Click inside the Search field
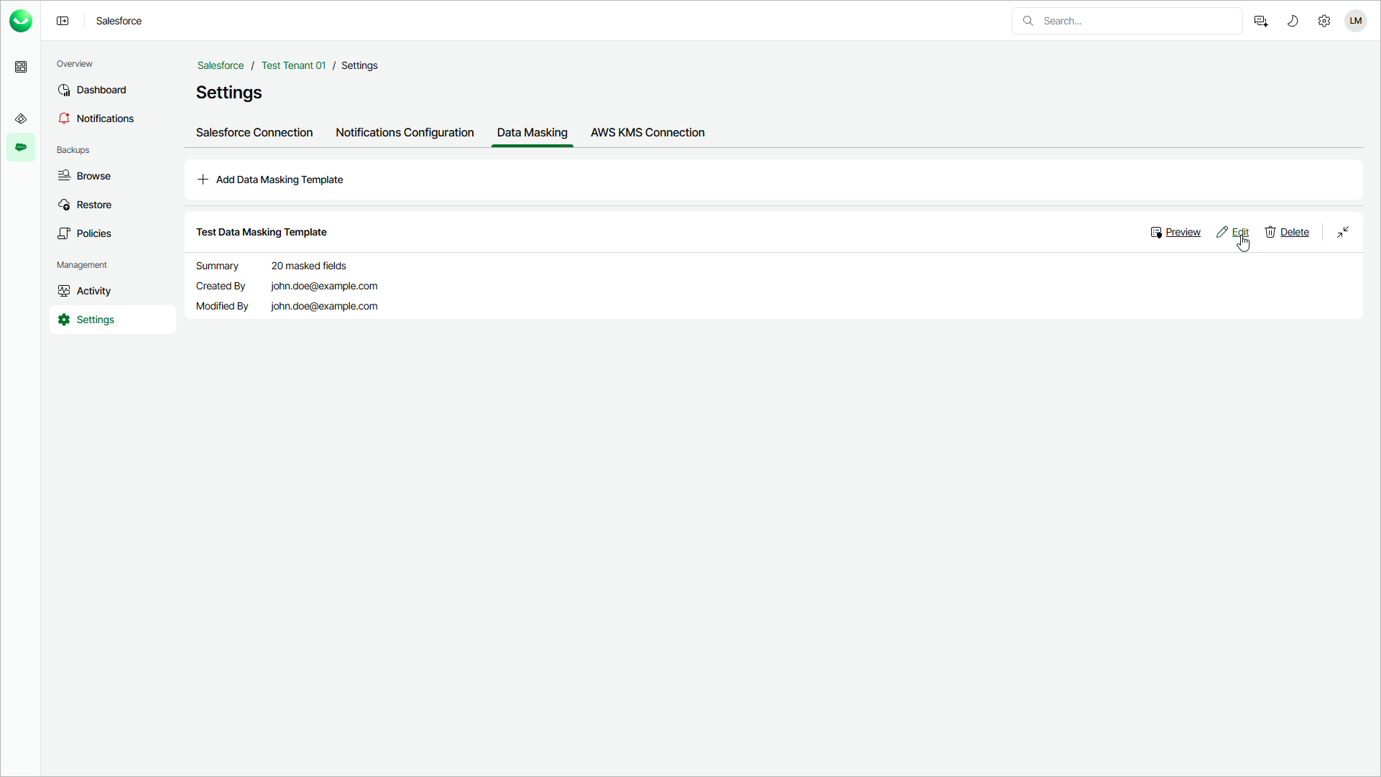 1135,21
